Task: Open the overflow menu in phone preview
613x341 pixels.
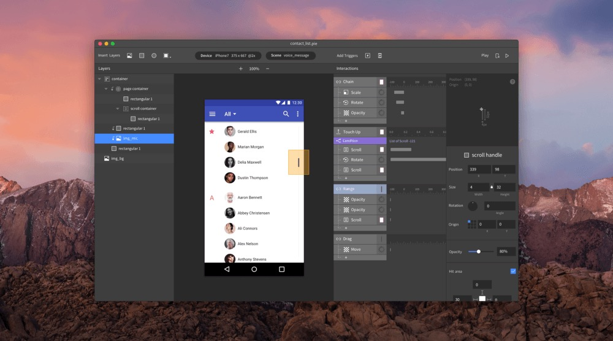Action: click(x=297, y=114)
